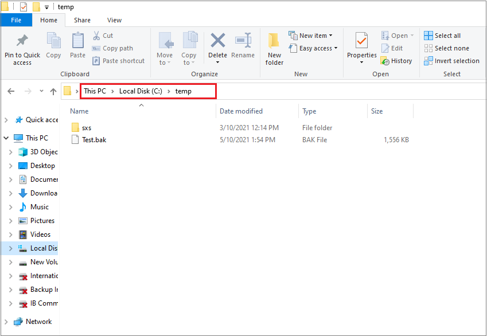Click Invert selection in ribbon
The width and height of the screenshot is (487, 336).
pyautogui.click(x=451, y=61)
